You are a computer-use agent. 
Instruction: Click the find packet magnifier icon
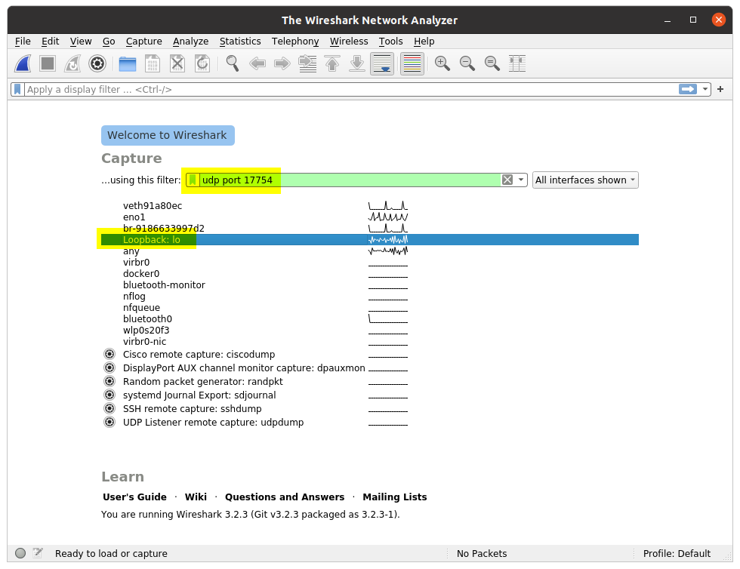point(233,63)
